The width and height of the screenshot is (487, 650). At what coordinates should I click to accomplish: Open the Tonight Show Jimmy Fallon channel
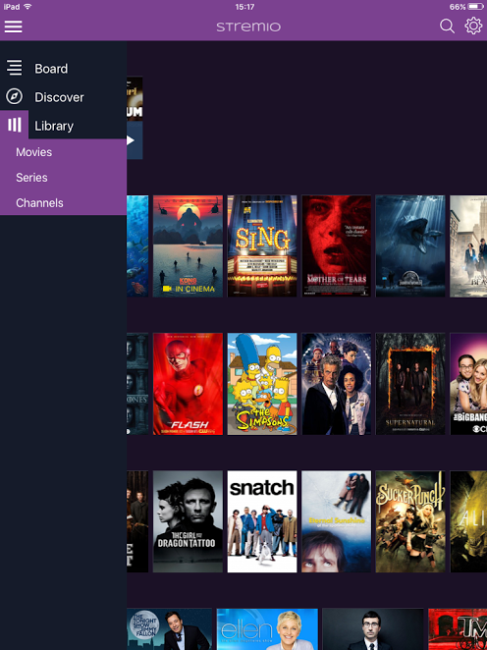pyautogui.click(x=169, y=629)
